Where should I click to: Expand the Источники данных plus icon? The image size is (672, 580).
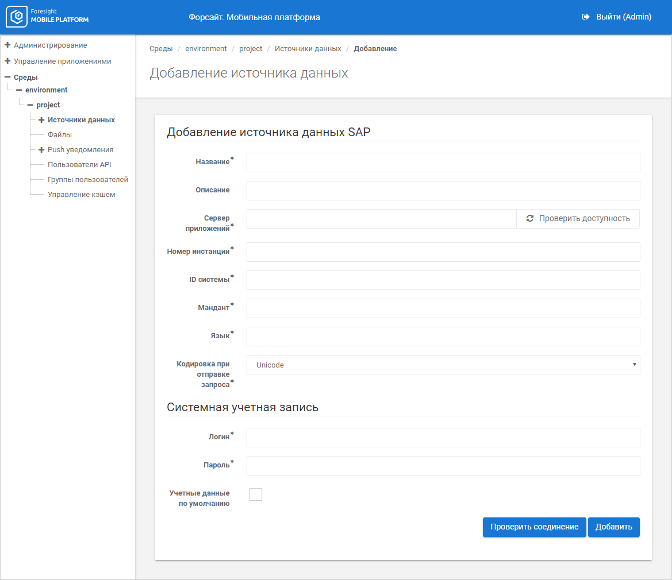tap(41, 120)
